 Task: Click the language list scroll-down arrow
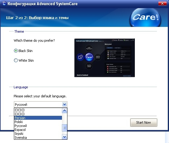tap(64, 137)
